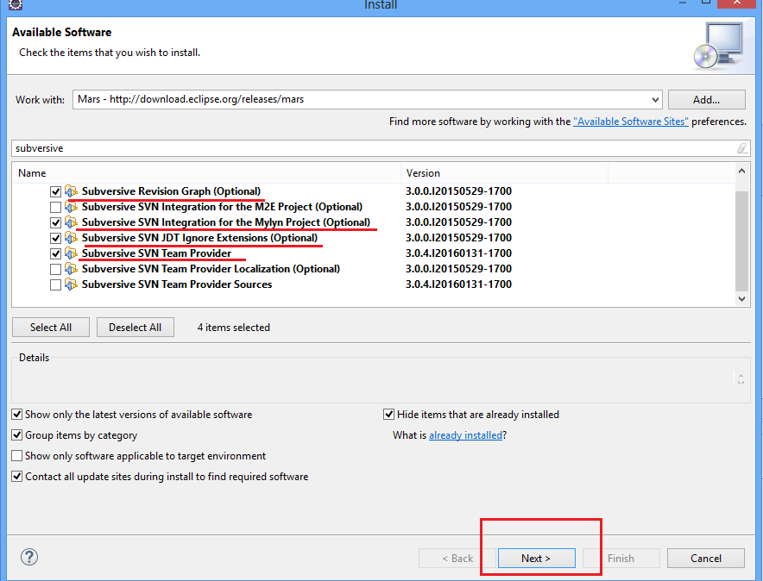Check Subversive SVN Team Provider Localization (Optional)
The image size is (763, 581).
coord(55,270)
